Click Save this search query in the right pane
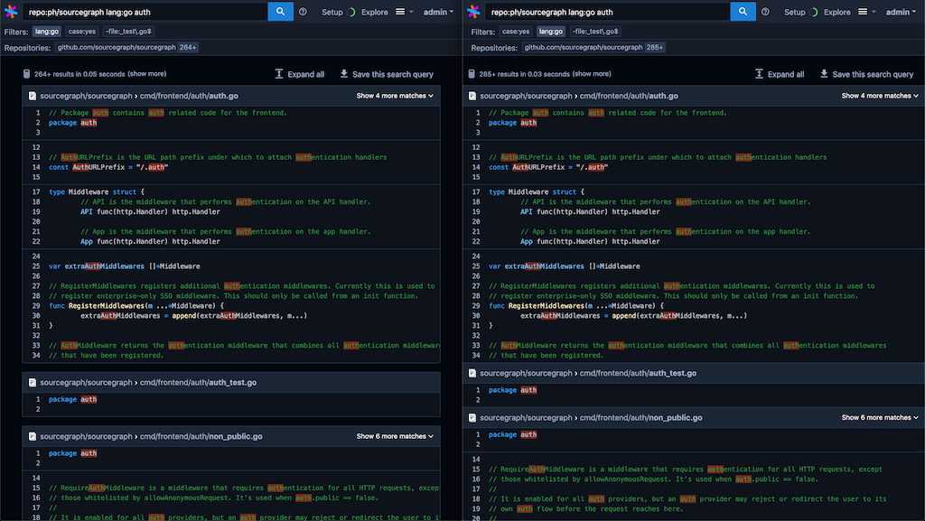 [866, 74]
